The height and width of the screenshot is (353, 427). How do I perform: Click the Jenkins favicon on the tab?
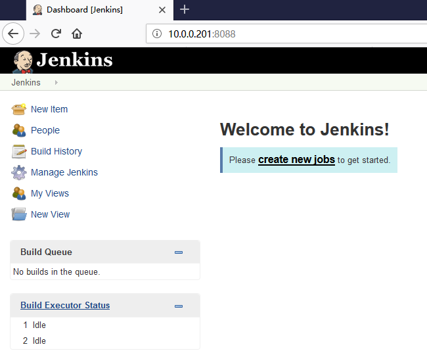coord(37,10)
